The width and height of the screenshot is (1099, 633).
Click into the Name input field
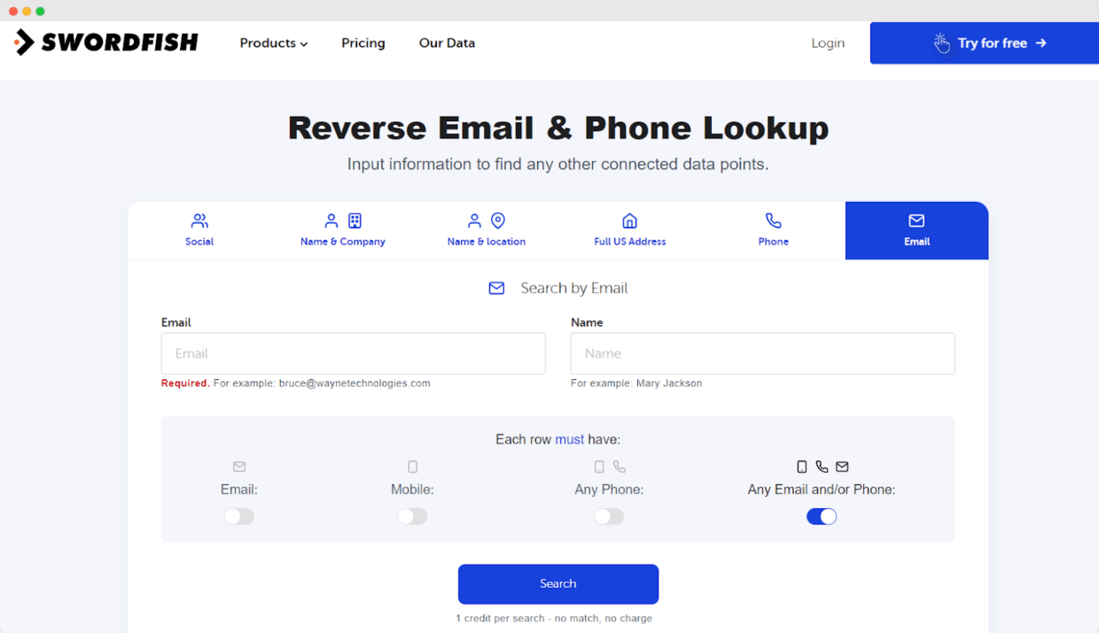point(762,353)
